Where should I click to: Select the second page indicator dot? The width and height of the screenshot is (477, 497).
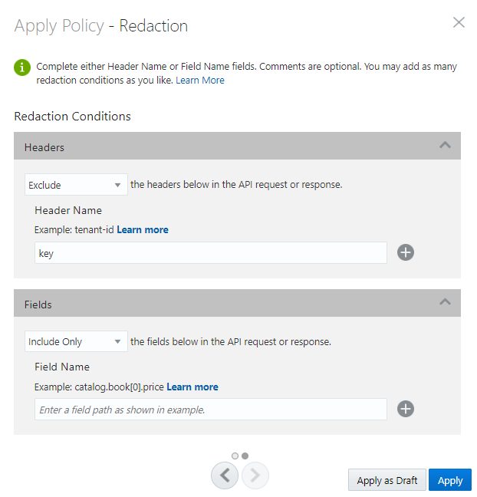[245, 456]
